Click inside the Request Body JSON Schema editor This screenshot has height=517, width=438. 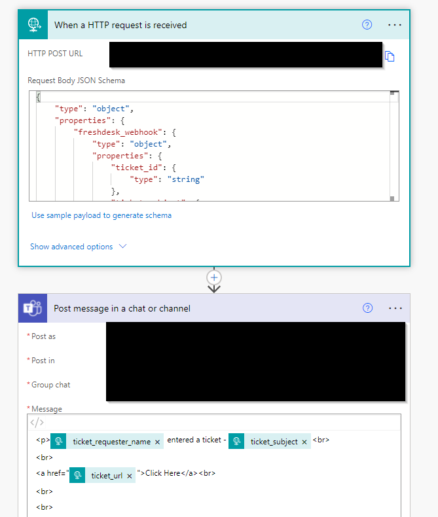(214, 146)
